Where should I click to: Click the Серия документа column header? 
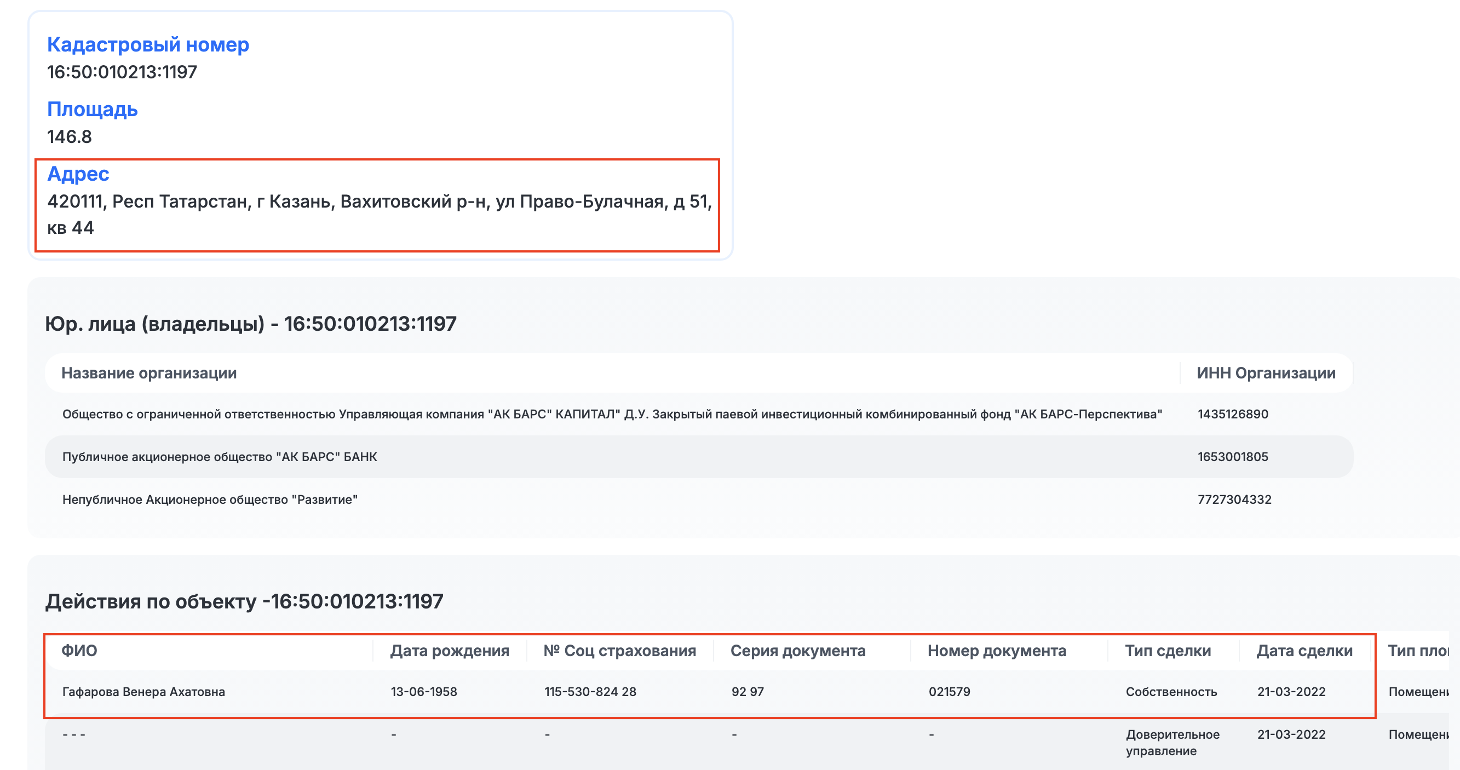click(x=797, y=651)
